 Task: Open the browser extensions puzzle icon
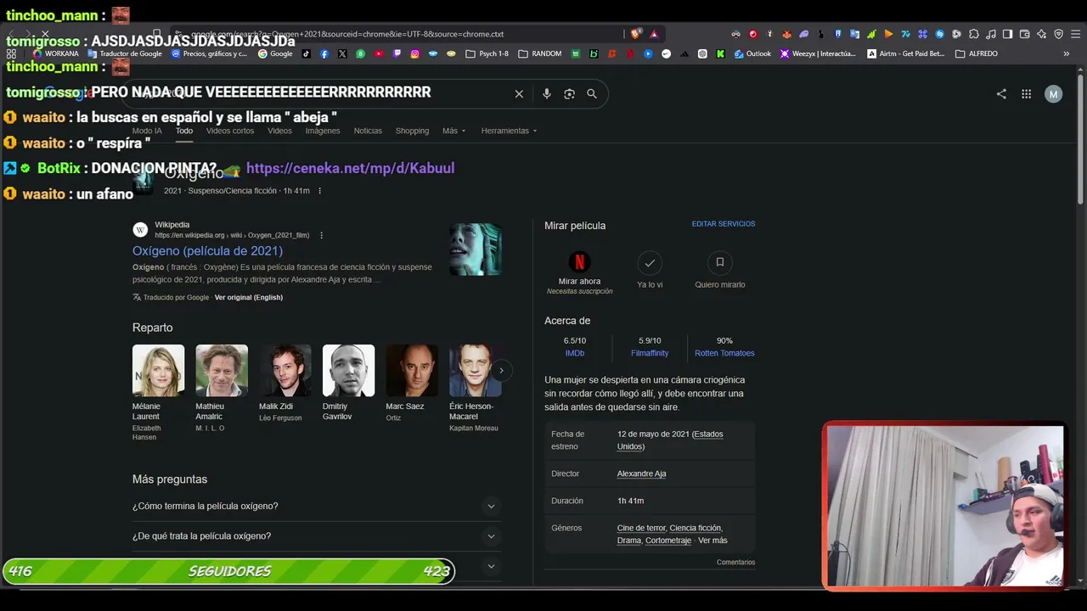(974, 34)
